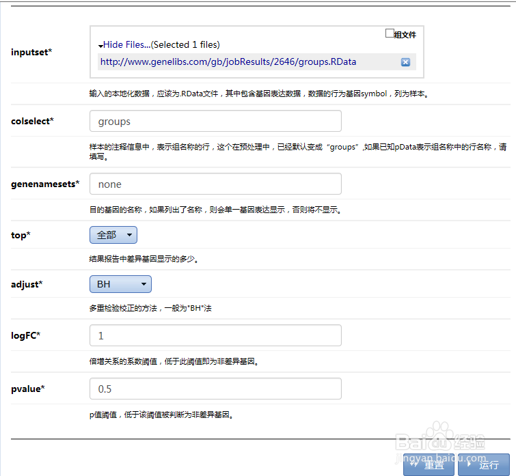Viewport: 516px width, 476px height.
Task: Click the text 倍增关系的系数阈值，低于此阈值即为非差异基因。
Action: pyautogui.click(x=174, y=361)
